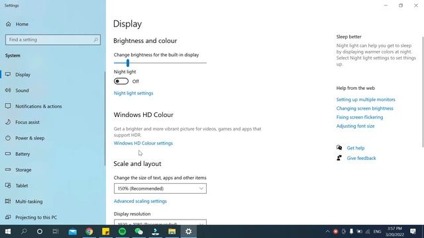Click the microphone tray icon
This screenshot has height=238, width=424.
coord(351,231)
